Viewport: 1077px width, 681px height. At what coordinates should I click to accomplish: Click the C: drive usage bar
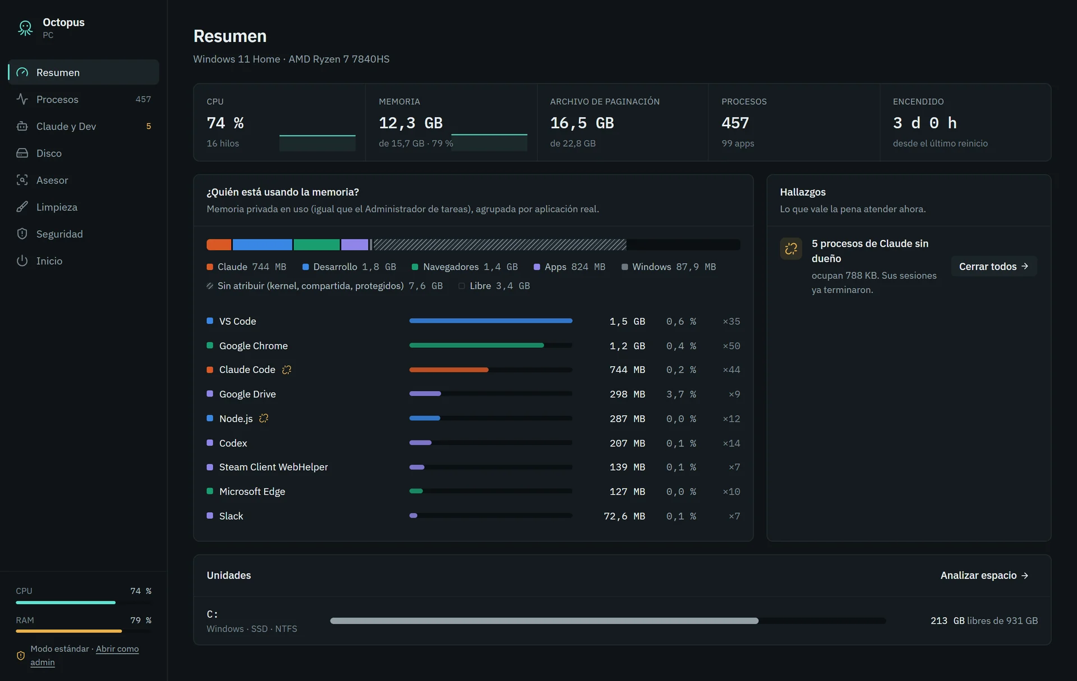[x=608, y=621]
